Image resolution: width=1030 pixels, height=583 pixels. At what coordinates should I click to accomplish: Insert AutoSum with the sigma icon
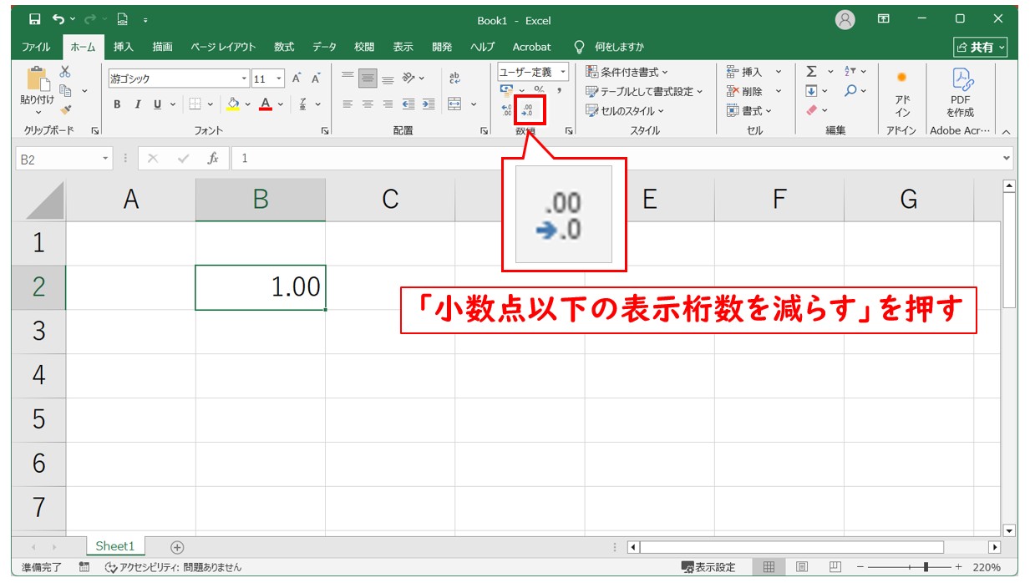pos(811,72)
